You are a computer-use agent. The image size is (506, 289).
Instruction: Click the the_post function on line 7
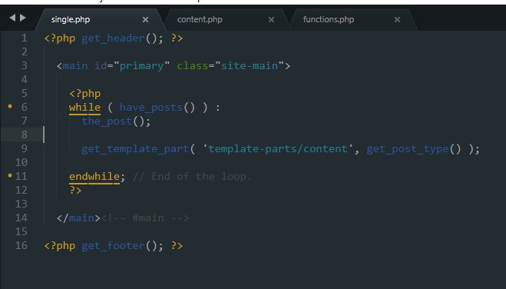point(107,121)
